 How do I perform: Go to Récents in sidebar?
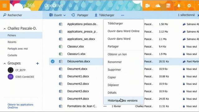click(x=12, y=42)
